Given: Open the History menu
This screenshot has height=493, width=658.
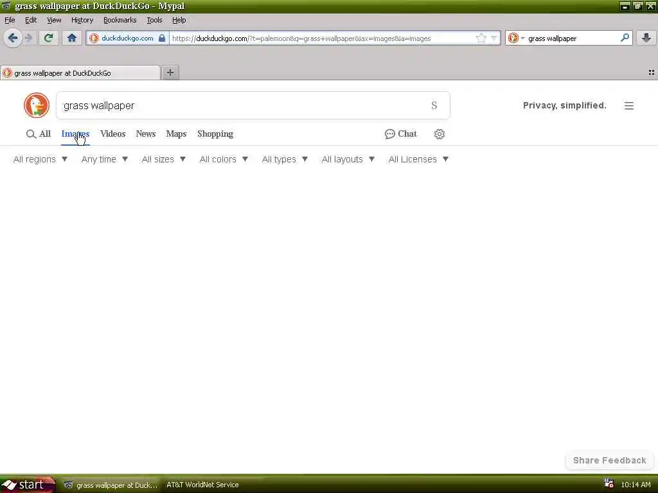Looking at the screenshot, I should [82, 20].
